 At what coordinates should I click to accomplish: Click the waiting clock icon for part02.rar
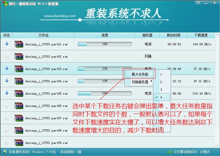7,56
